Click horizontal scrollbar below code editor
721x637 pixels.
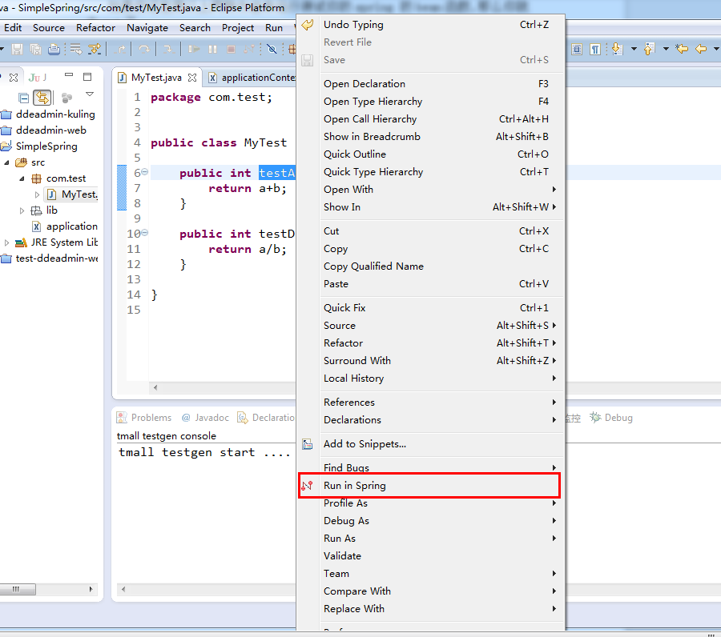point(224,387)
